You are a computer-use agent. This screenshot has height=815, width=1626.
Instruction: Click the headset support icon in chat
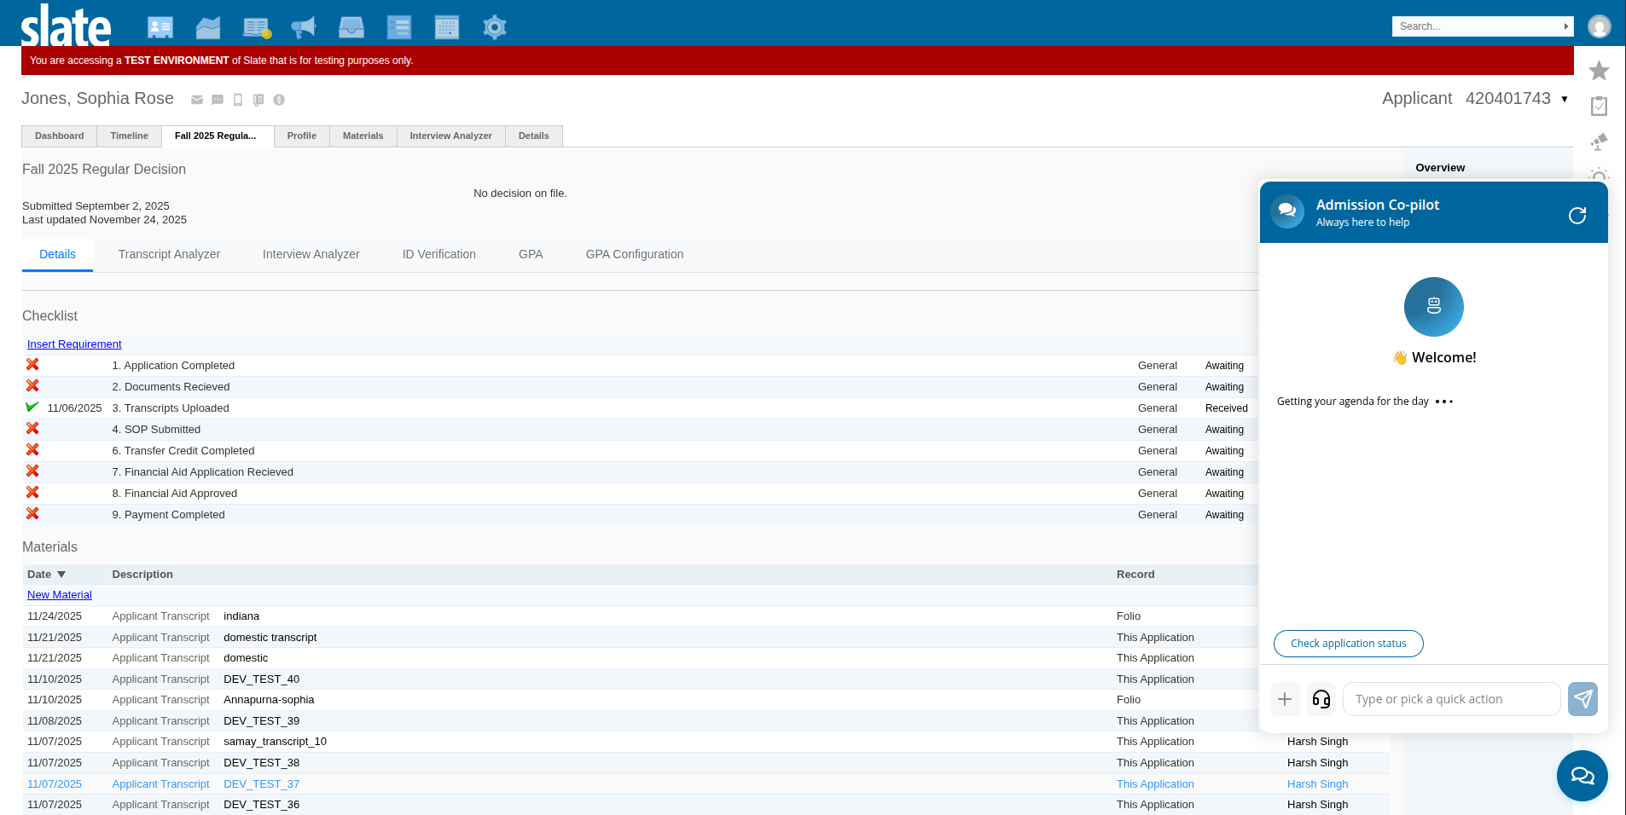1321,699
